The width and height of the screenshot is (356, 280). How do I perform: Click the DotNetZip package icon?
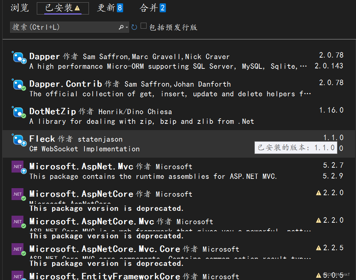[x=19, y=113]
